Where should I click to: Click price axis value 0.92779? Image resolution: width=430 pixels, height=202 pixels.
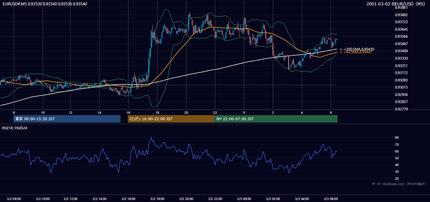401,109
